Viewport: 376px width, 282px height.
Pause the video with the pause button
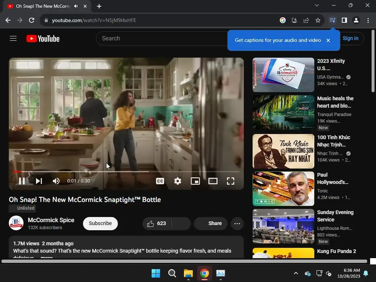click(x=22, y=181)
